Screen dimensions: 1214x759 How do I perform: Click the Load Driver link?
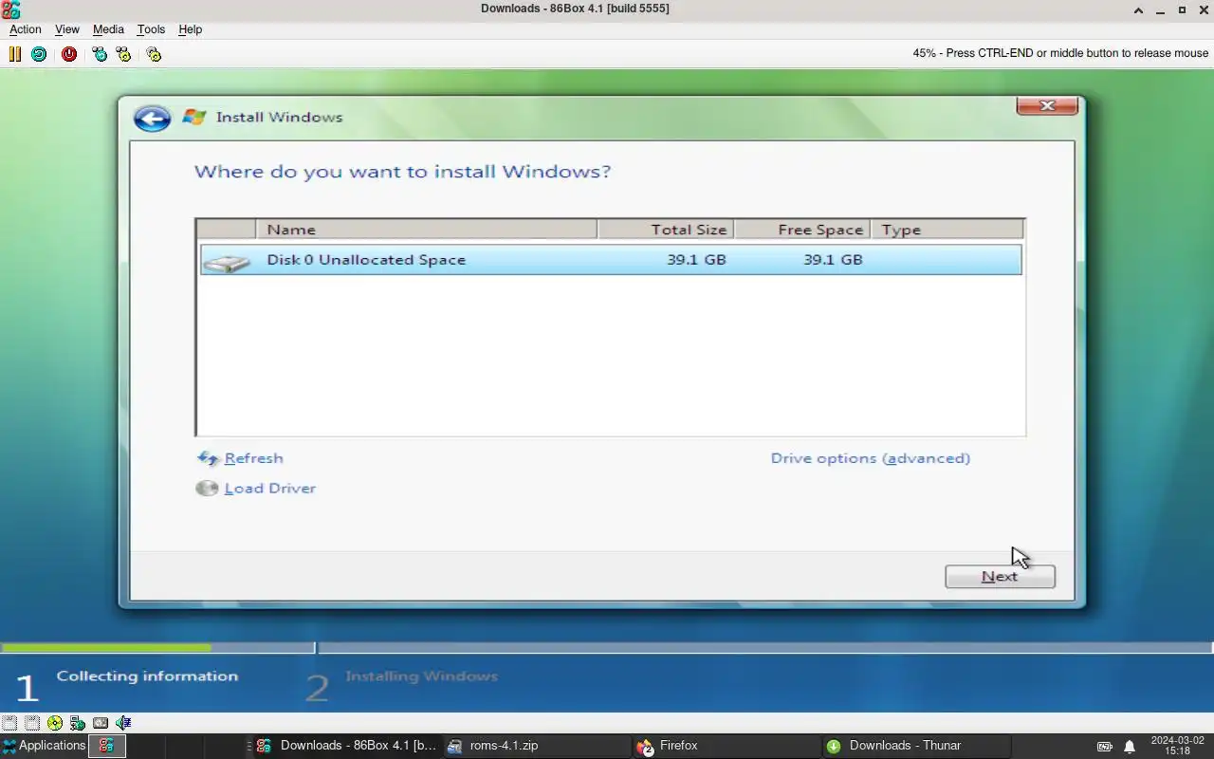coord(270,489)
